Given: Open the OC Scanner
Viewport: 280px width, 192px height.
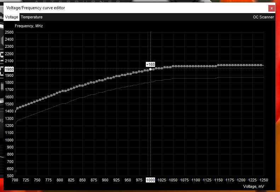Looking at the screenshot, I should pyautogui.click(x=263, y=17).
